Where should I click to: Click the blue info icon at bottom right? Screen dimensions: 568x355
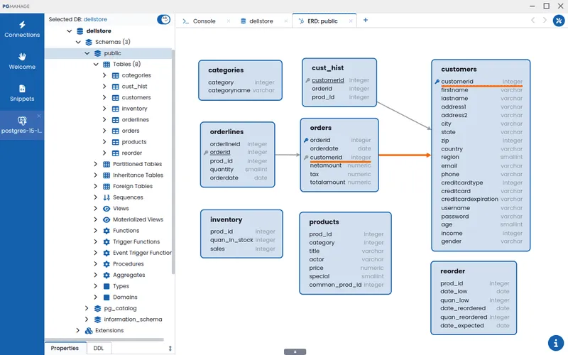556,342
